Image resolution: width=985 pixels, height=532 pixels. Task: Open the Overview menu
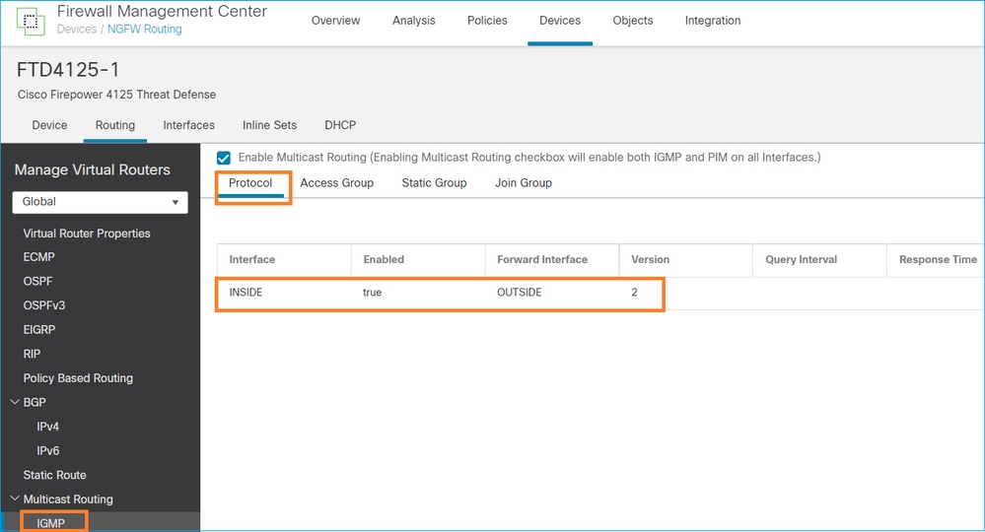335,21
